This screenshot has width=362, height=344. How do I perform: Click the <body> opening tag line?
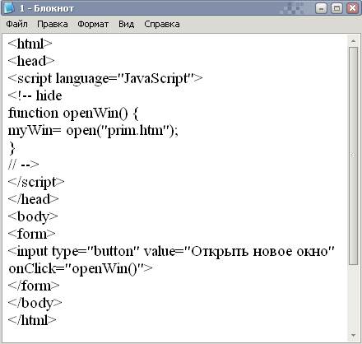(33, 217)
